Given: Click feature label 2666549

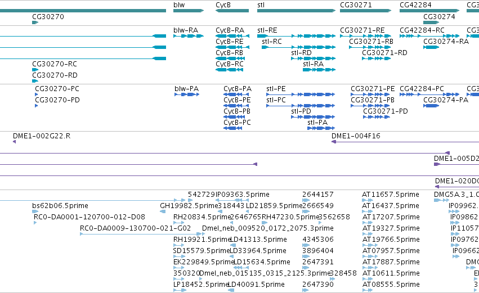Looking at the screenshot, I should [x=318, y=206].
